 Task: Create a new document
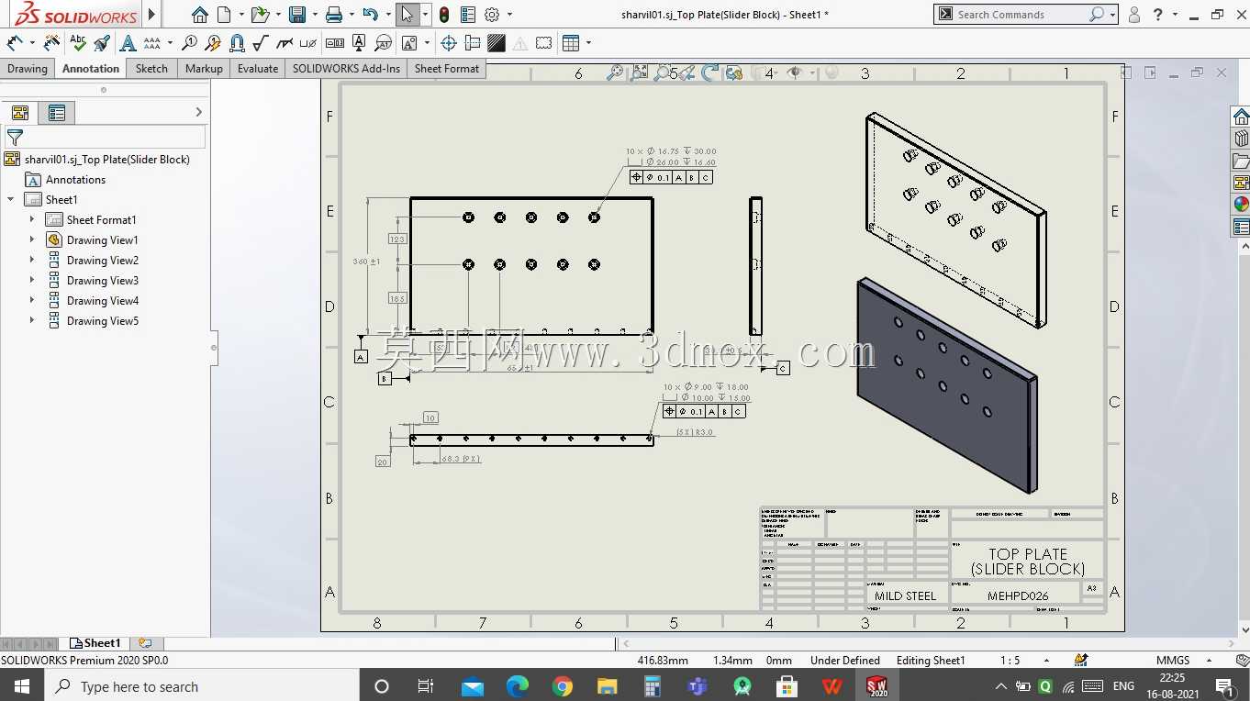(x=223, y=15)
